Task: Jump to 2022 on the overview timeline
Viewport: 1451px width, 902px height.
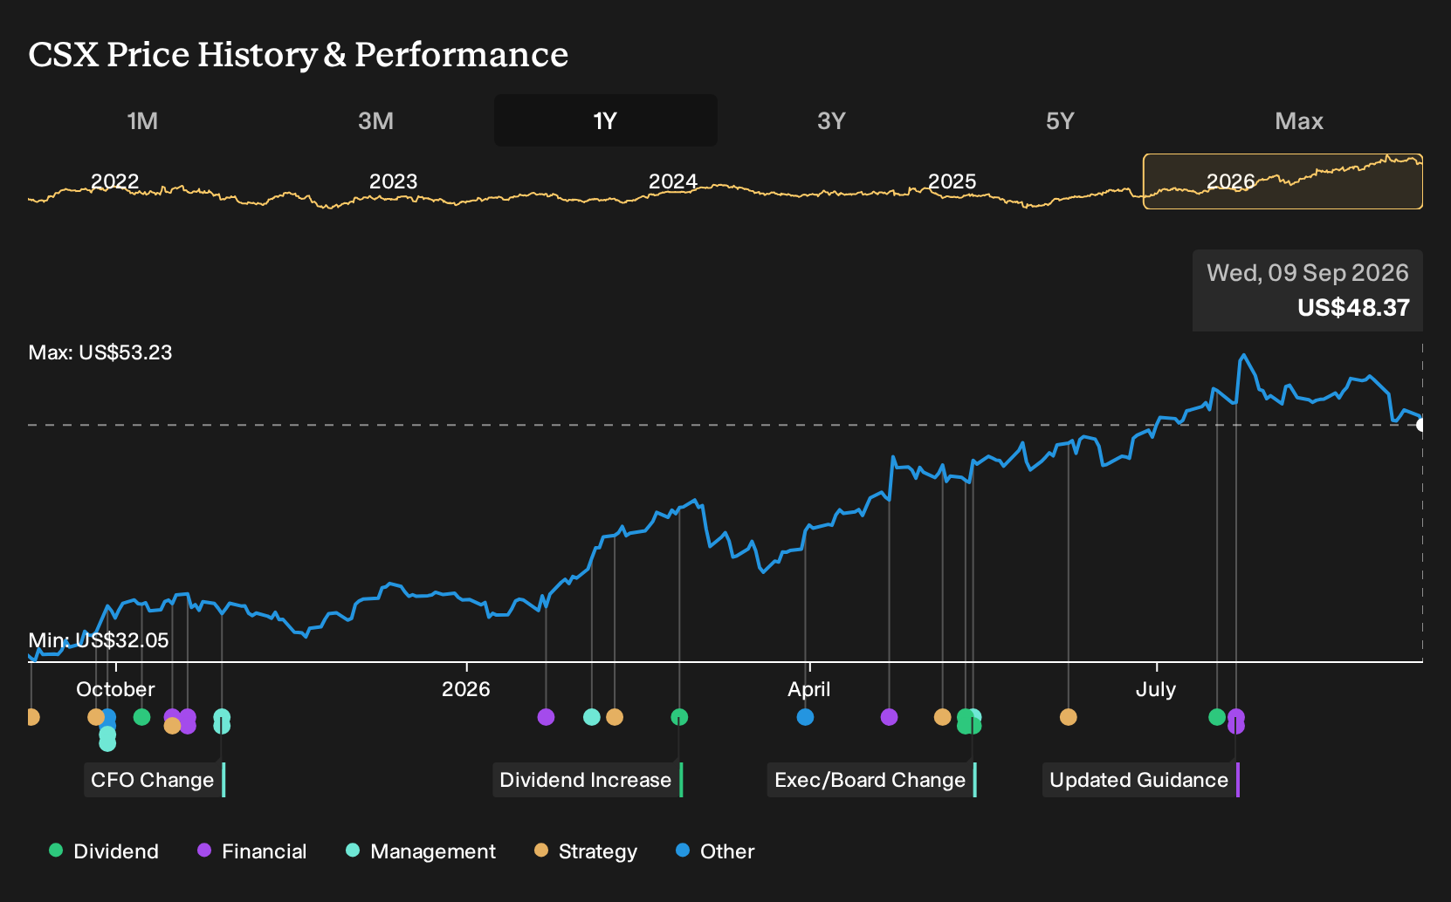Action: point(115,181)
